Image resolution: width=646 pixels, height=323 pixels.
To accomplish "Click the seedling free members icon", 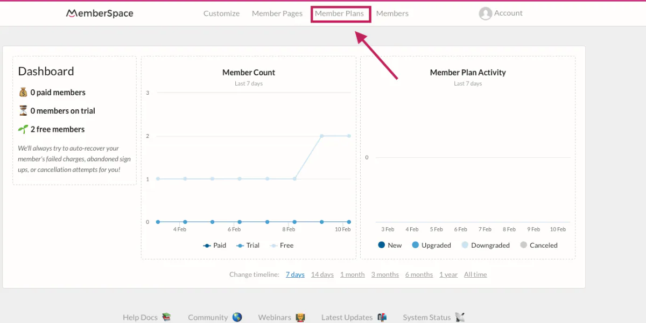I will 23,129.
